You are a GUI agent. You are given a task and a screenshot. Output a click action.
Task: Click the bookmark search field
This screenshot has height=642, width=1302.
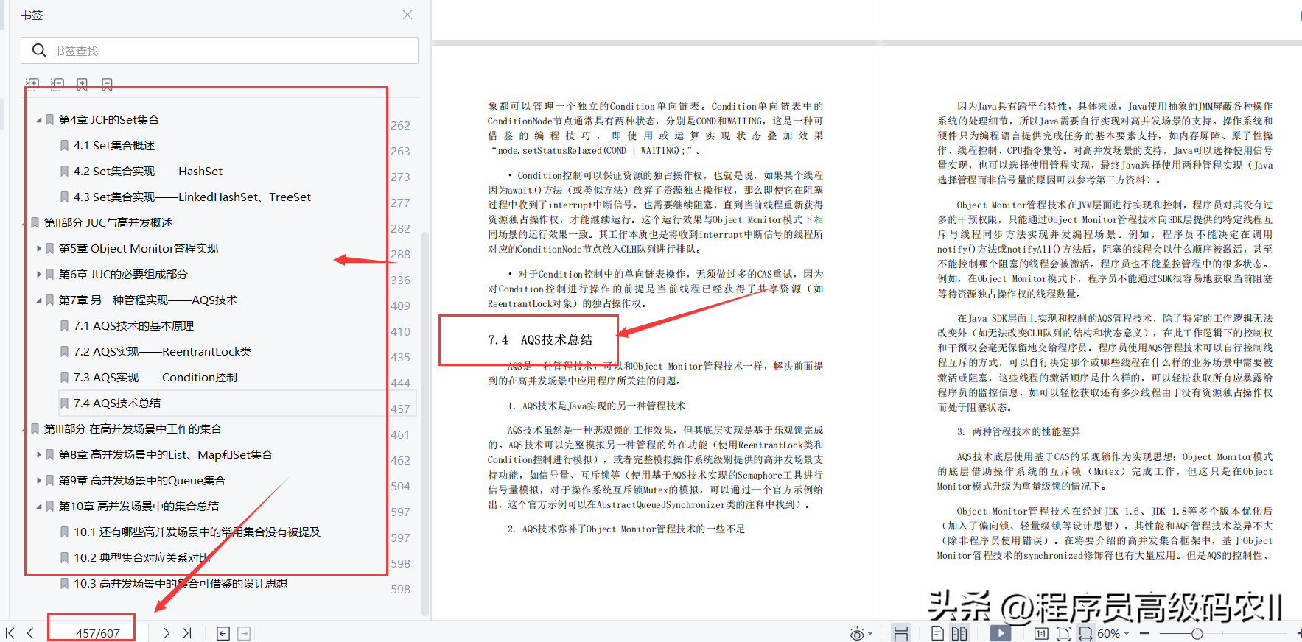tap(220, 50)
